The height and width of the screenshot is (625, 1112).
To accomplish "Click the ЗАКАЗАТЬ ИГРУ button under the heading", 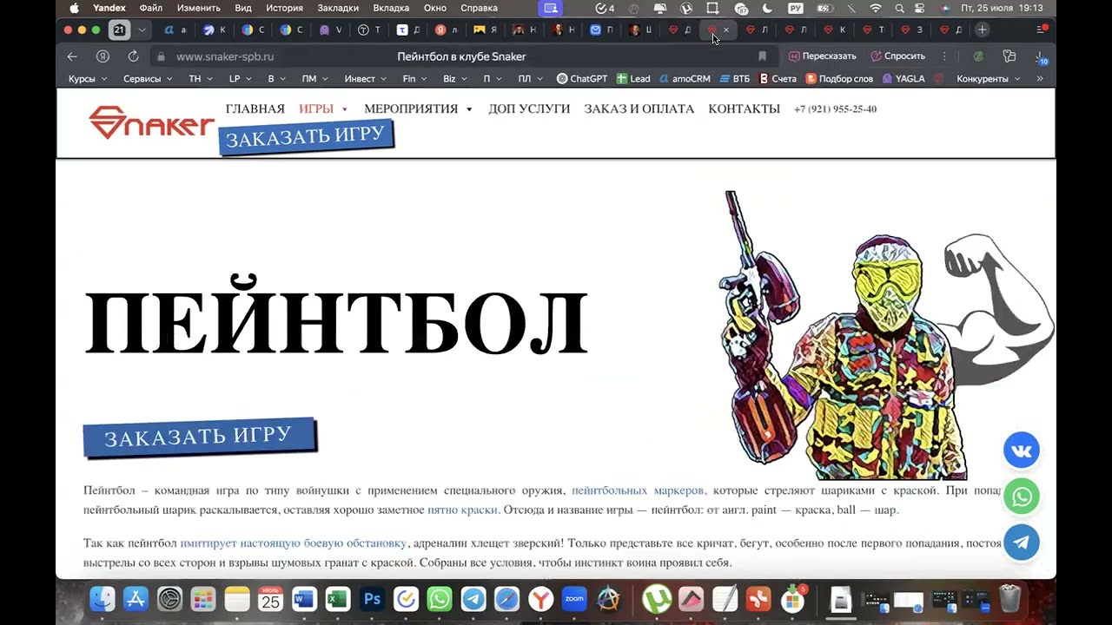I will coord(200,437).
